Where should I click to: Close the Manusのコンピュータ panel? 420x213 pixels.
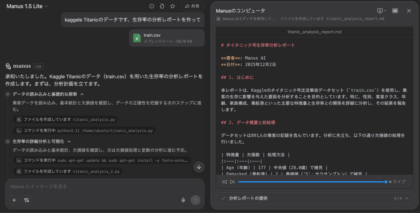pos(409,11)
